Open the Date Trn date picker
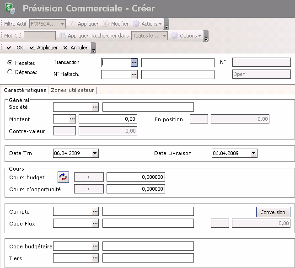295x268 pixels. 95,154
